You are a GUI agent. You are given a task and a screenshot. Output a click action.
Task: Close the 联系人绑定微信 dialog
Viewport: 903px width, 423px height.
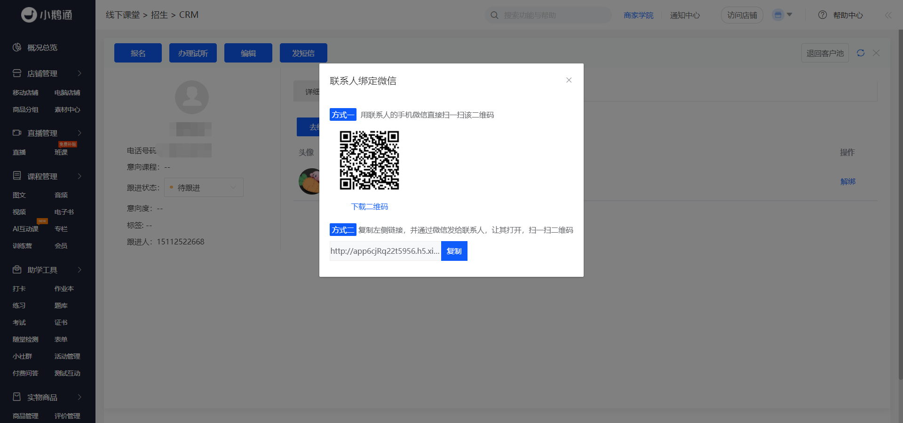point(569,80)
